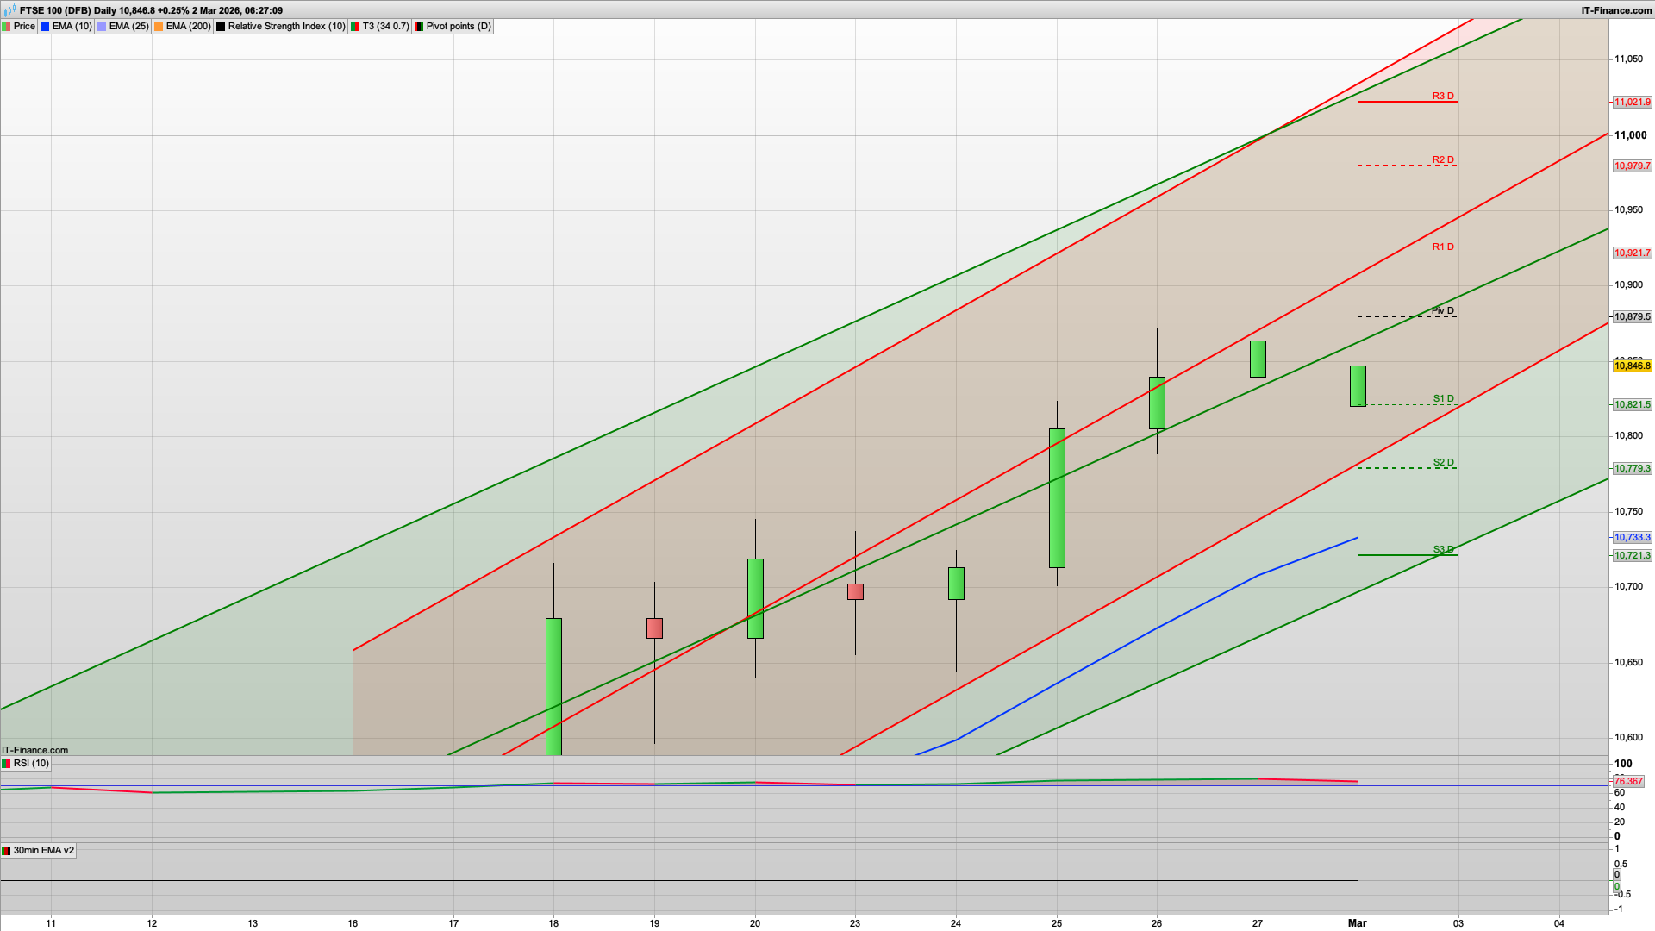
Task: Toggle the EMA (200) indicator visibility
Action: pos(157,26)
